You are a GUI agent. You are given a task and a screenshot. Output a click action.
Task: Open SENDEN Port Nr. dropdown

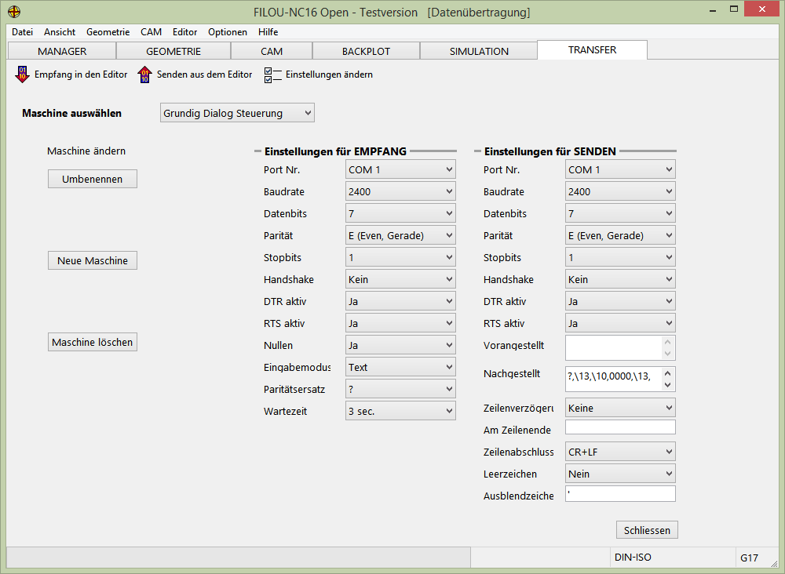pos(620,169)
